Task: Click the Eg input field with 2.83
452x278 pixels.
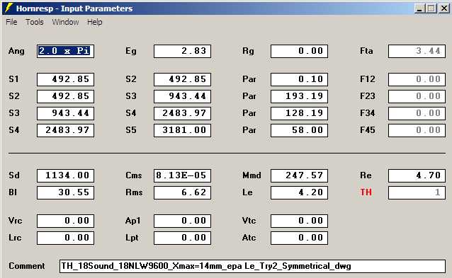Action: coord(182,51)
